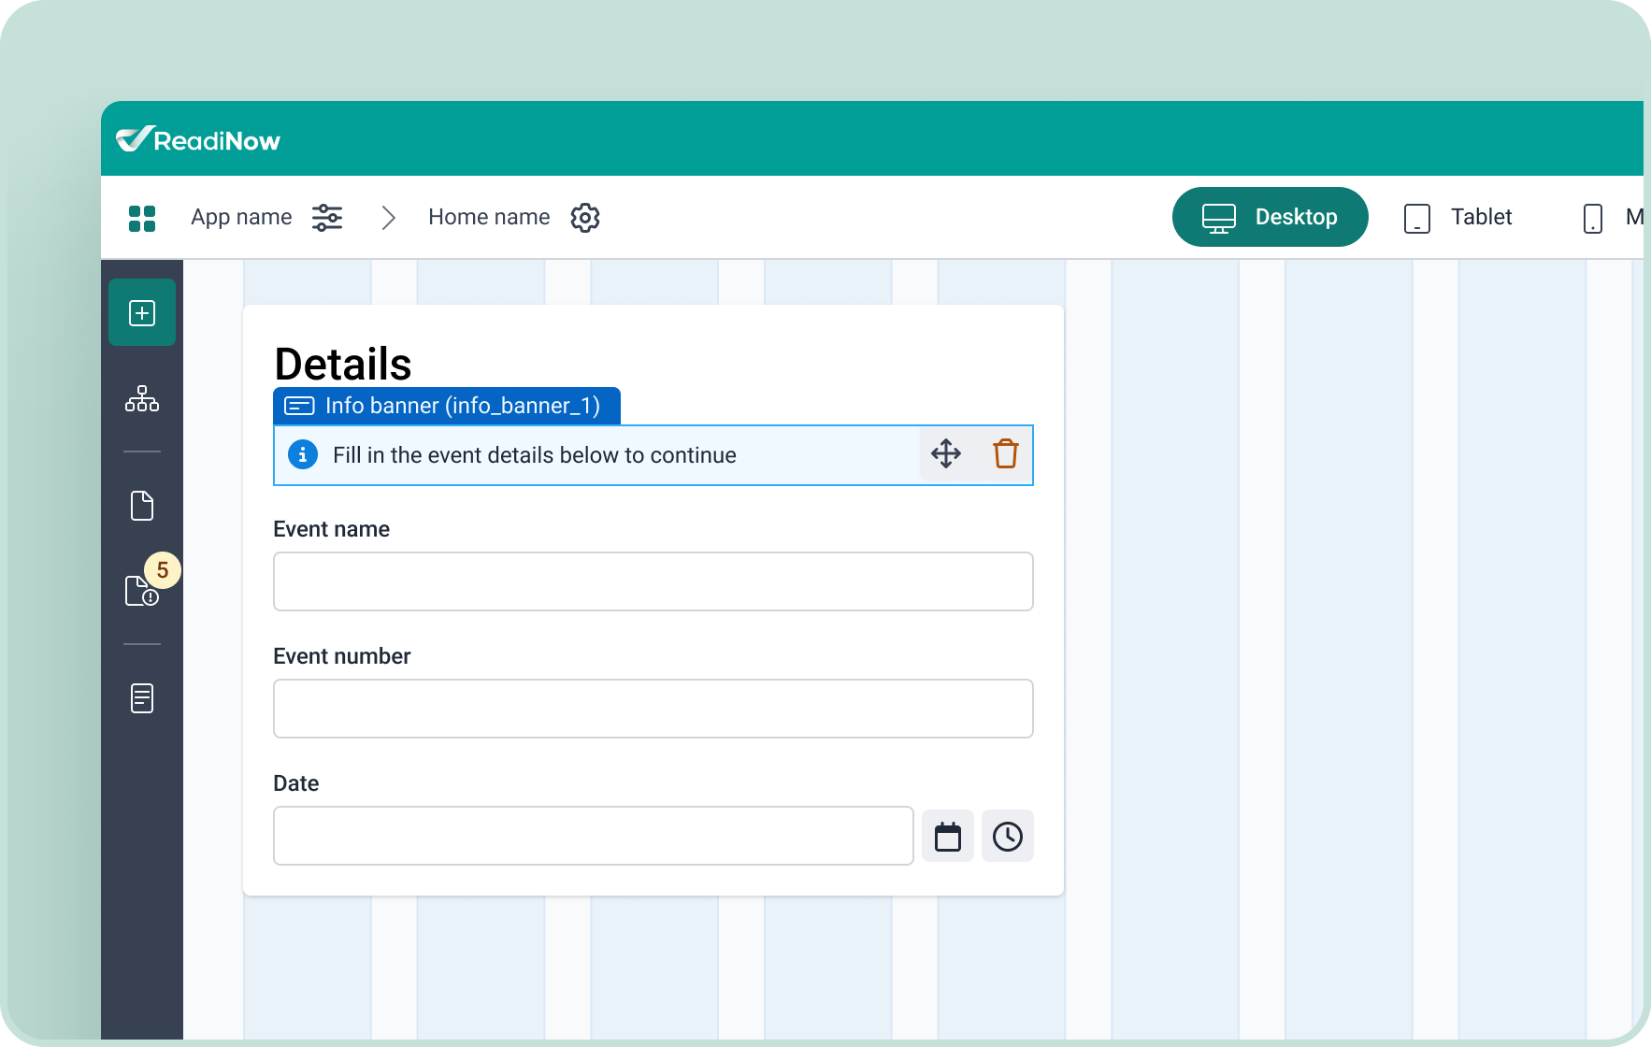Open Home name gear settings
Viewport: 1651px width, 1047px height.
click(585, 218)
